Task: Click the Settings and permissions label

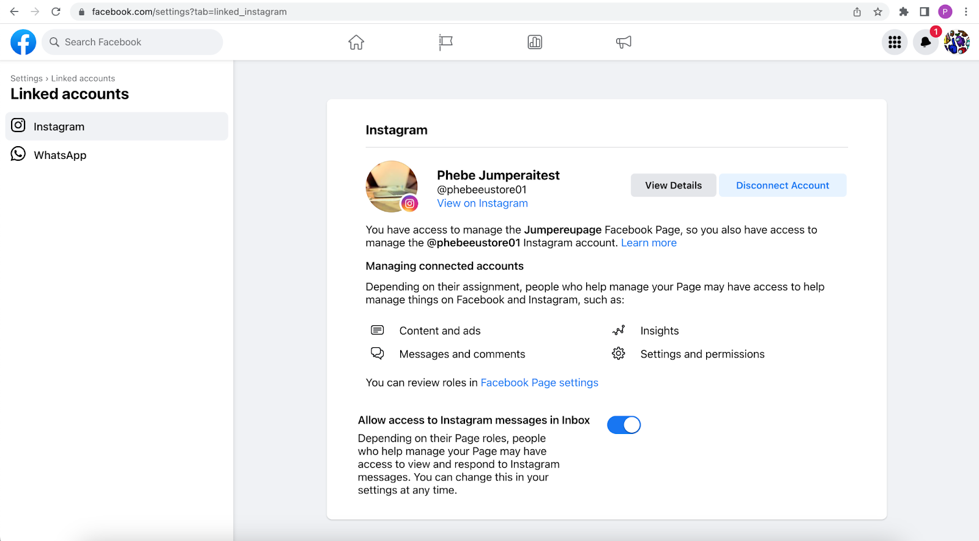Action: click(702, 354)
